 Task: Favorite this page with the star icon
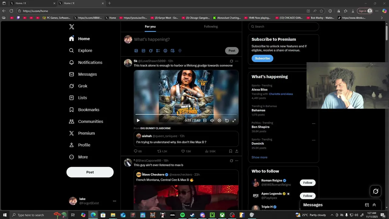pyautogui.click(x=321, y=11)
